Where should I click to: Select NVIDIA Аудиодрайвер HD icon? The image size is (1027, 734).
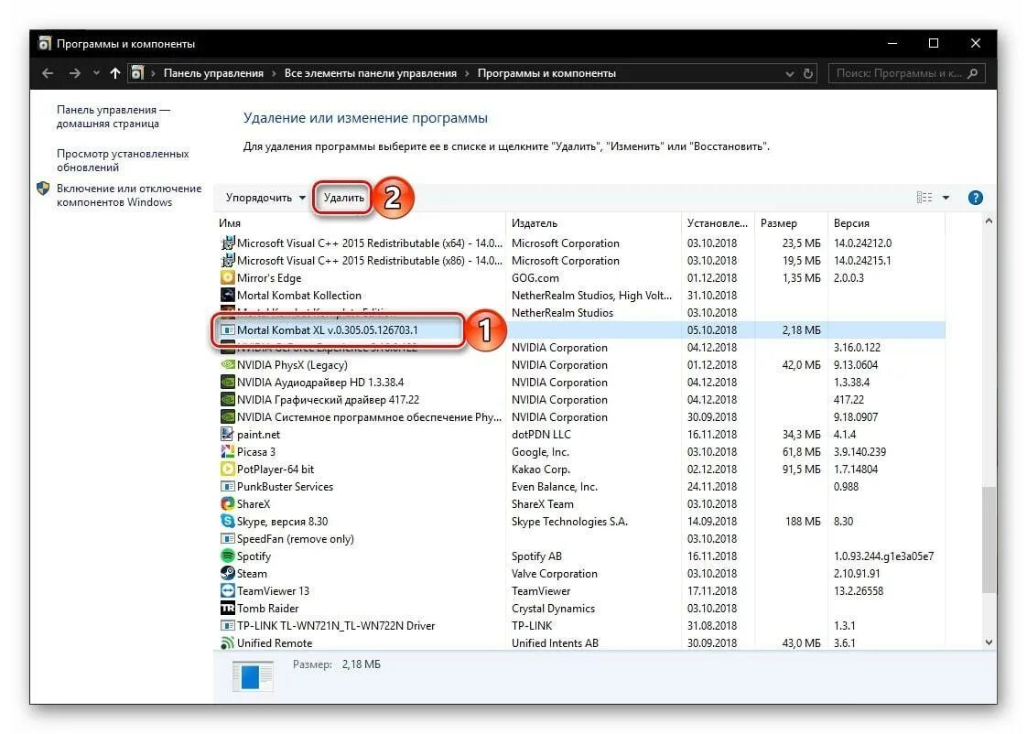click(227, 383)
